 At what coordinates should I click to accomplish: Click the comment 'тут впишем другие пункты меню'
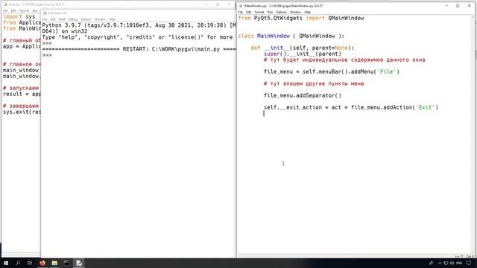click(314, 83)
